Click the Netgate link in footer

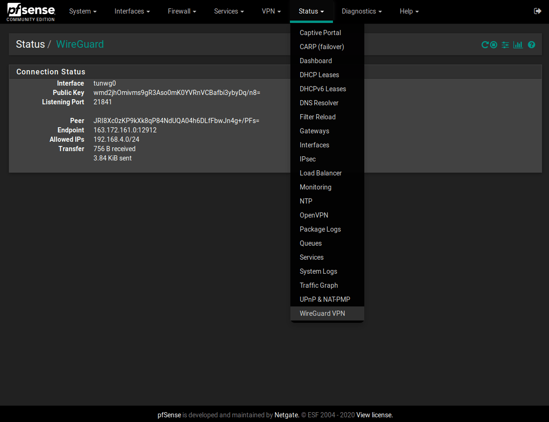point(286,415)
